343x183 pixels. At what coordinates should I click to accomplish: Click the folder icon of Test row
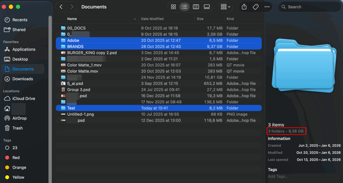63,108
